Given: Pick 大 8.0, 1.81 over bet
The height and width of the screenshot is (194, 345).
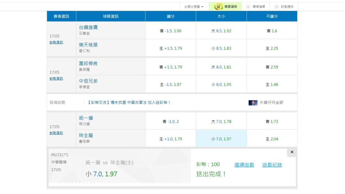Looking at the screenshot, I should click(221, 67).
